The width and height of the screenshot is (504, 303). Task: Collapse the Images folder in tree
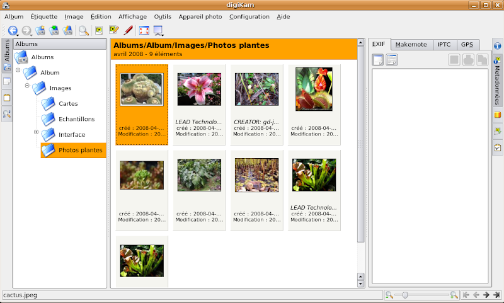click(x=27, y=85)
